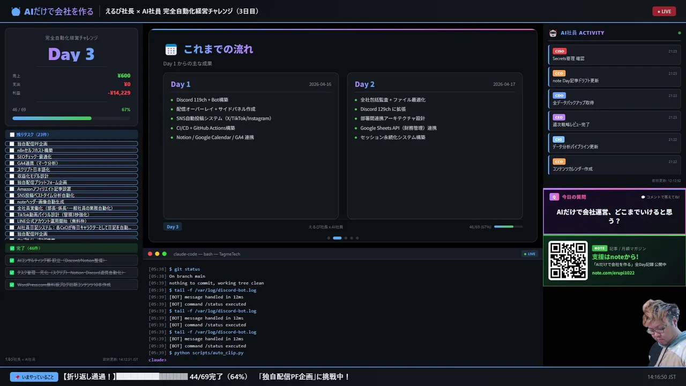Image resolution: width=686 pixels, height=386 pixels.
Task: Click the robot icon beside AI社員 ACTIVITY
Action: [x=553, y=33]
